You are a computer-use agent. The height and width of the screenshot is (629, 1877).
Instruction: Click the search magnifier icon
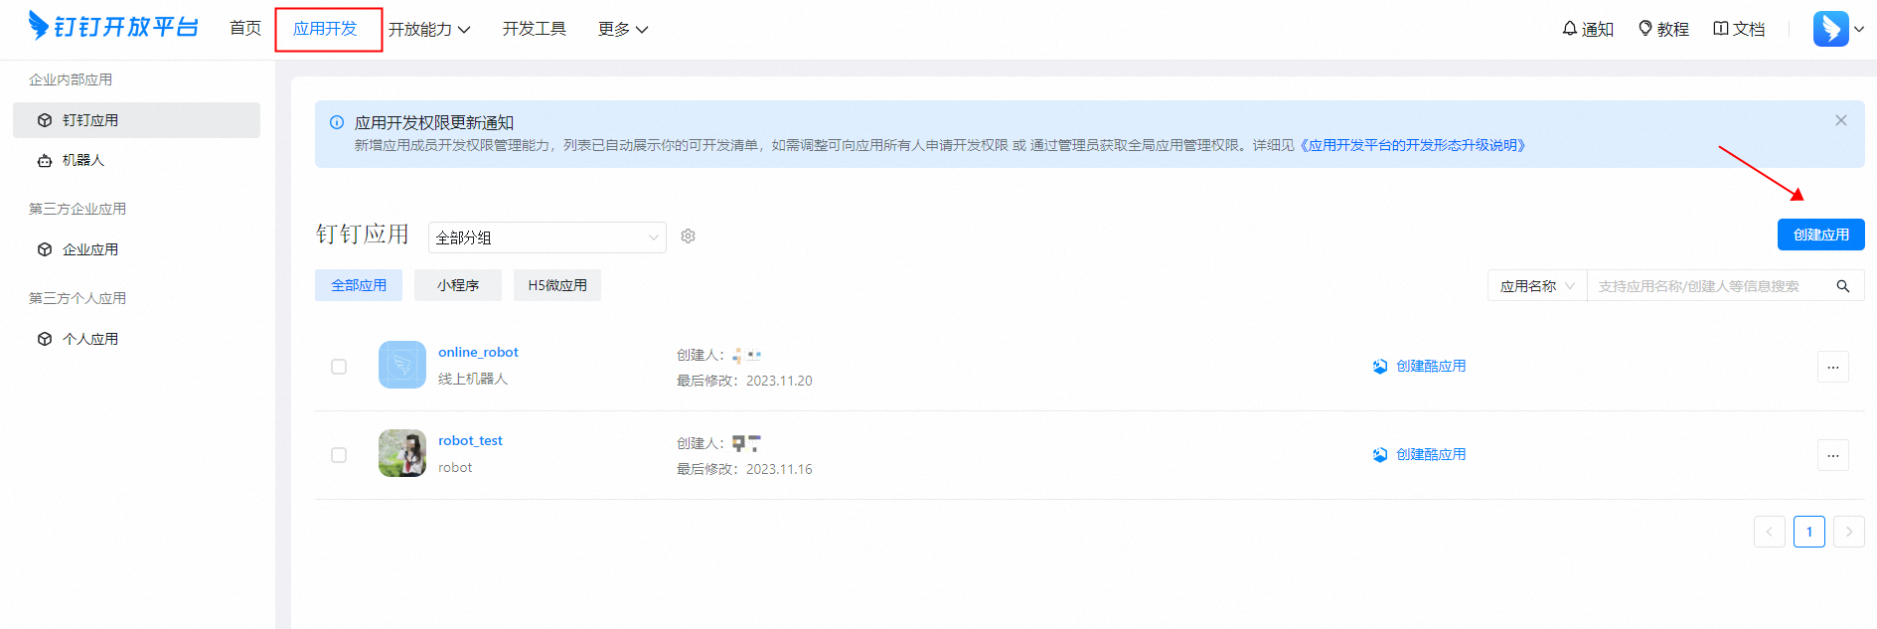[1843, 286]
